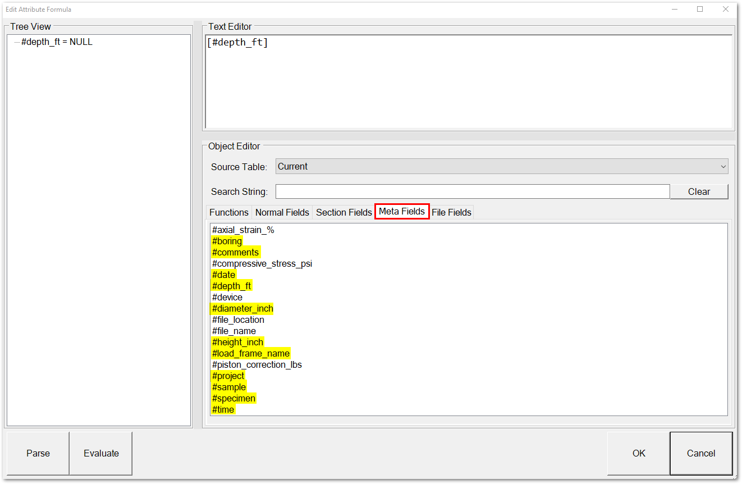
Task: Pick the #diameter_inch field
Action: pos(242,308)
